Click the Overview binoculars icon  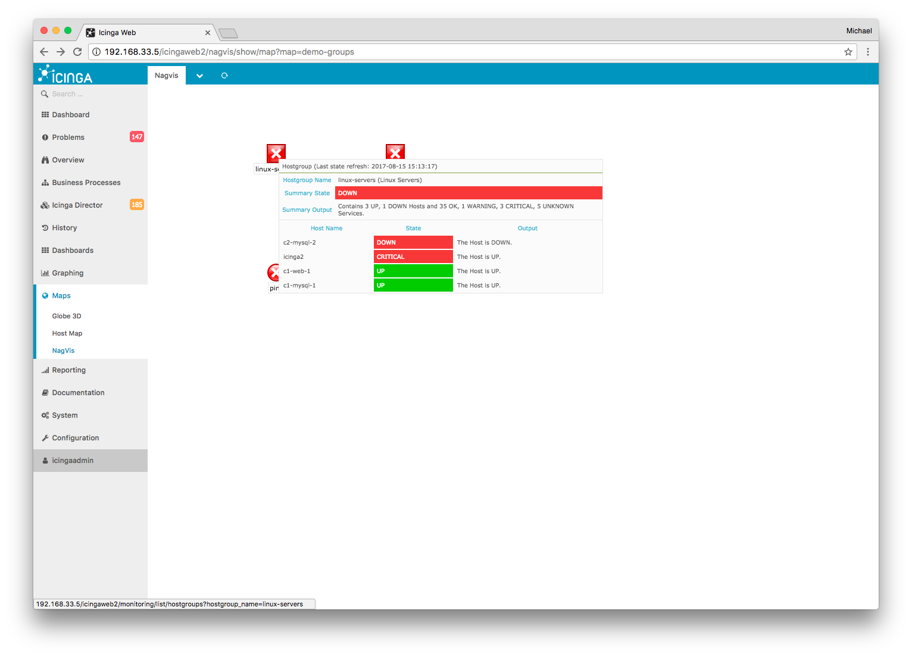click(x=45, y=160)
